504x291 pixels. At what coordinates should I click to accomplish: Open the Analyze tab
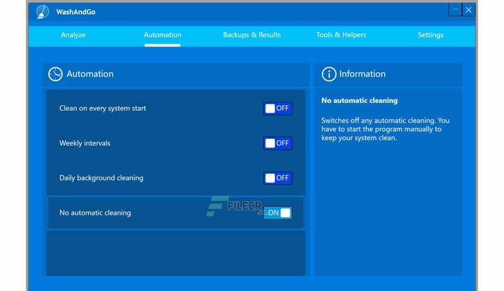tap(74, 35)
